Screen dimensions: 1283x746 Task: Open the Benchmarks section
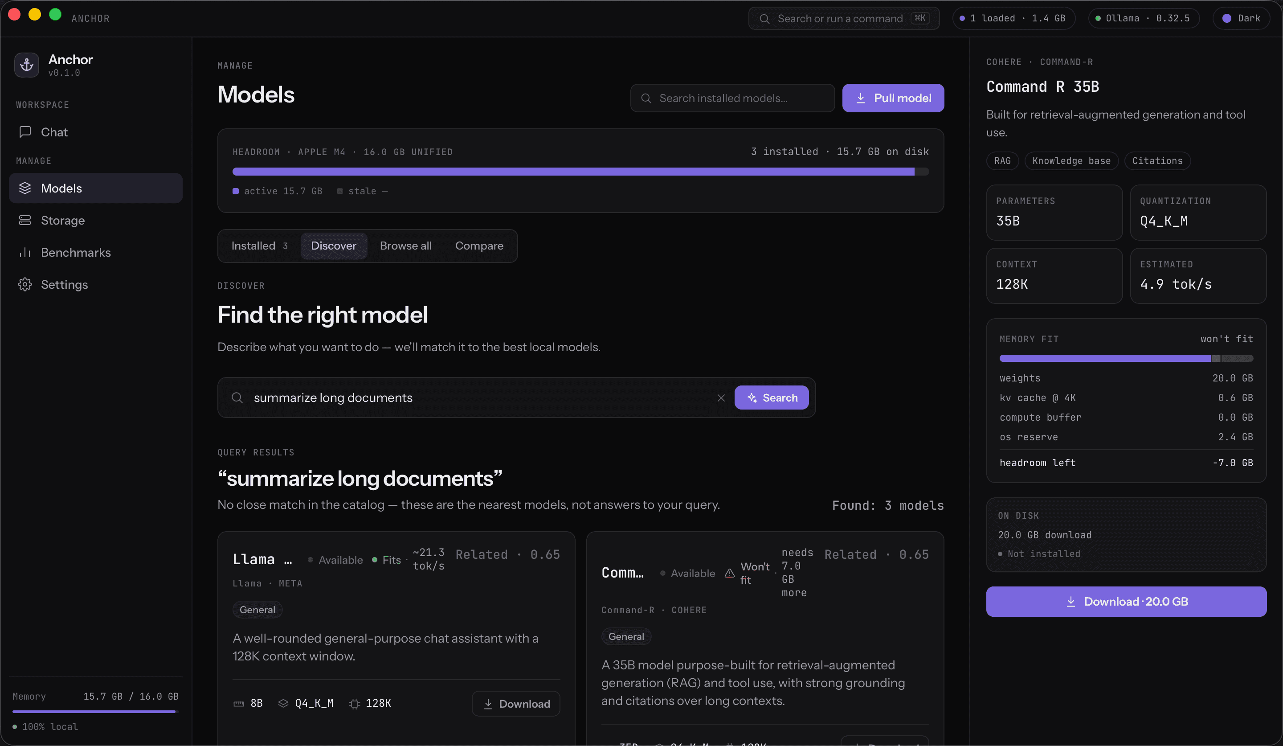pos(96,252)
